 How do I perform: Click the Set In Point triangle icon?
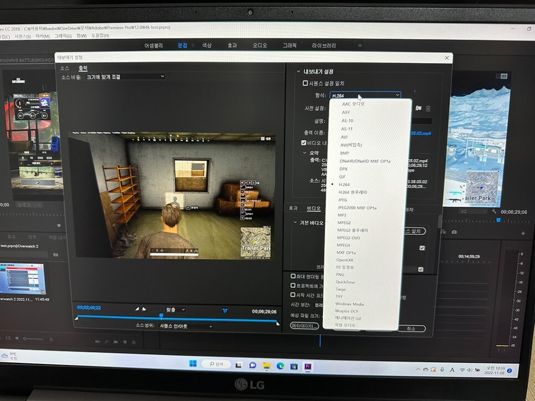coord(137,309)
